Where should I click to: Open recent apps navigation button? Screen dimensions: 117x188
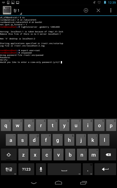84,183
